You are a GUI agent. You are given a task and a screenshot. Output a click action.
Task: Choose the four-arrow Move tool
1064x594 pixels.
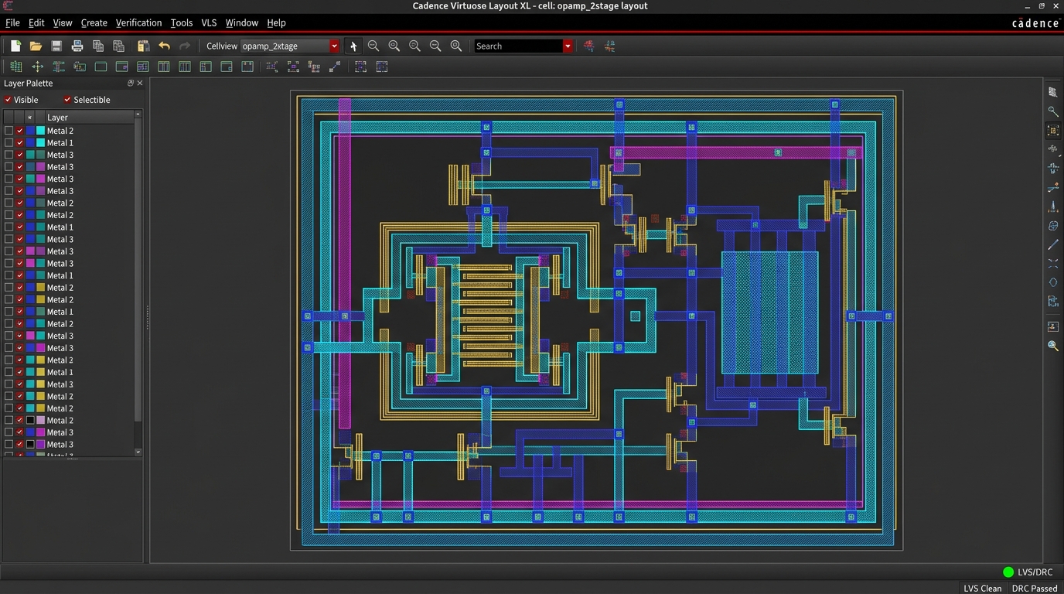(37, 67)
